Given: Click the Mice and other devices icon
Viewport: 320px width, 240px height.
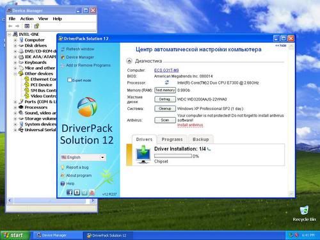Looking at the screenshot, I should click(21, 68).
